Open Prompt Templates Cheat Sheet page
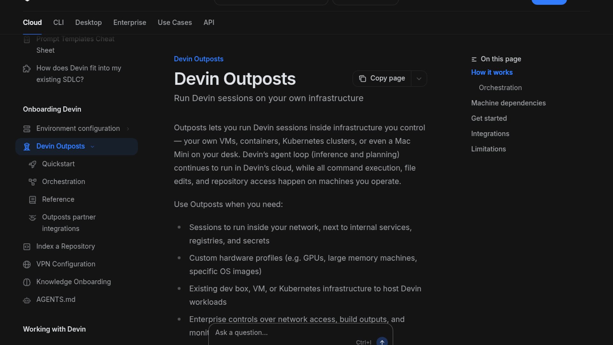This screenshot has width=613, height=345. (x=75, y=44)
